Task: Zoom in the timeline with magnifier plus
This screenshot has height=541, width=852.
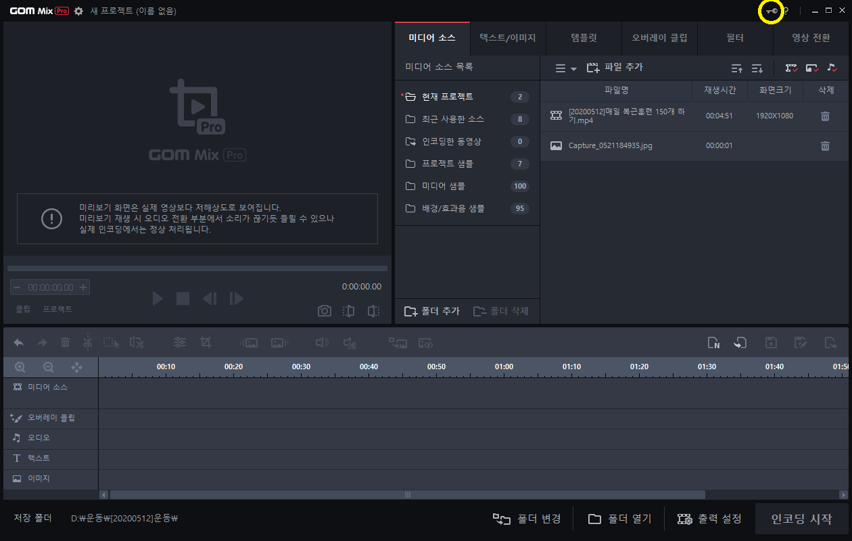Action: (20, 367)
